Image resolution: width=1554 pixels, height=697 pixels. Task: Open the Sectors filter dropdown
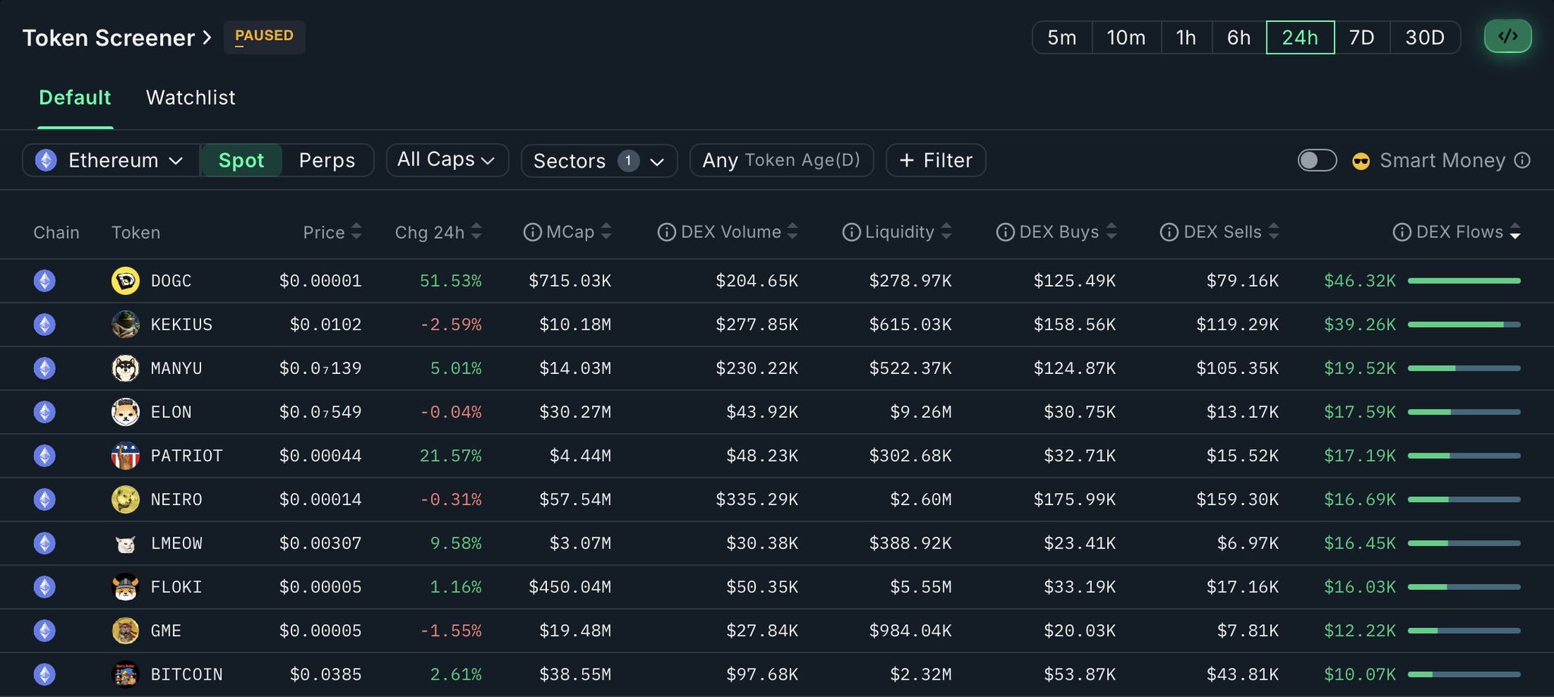tap(598, 160)
